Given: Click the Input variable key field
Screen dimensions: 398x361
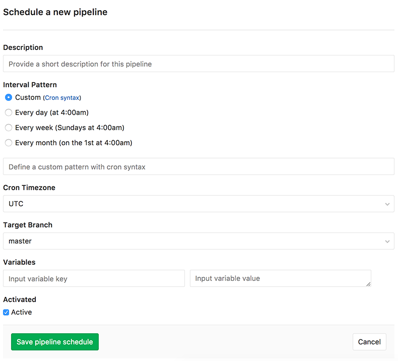Looking at the screenshot, I should (94, 278).
